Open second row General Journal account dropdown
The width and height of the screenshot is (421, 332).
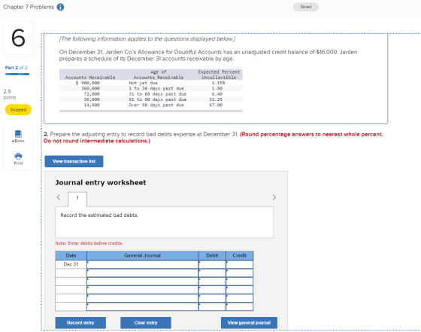click(x=143, y=273)
